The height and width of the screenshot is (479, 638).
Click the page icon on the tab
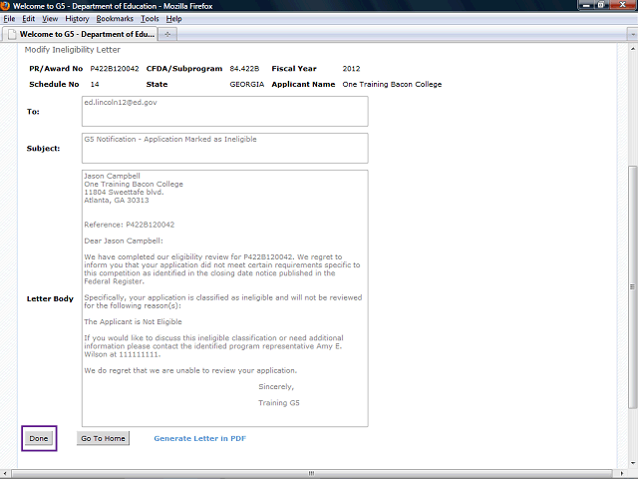point(12,34)
